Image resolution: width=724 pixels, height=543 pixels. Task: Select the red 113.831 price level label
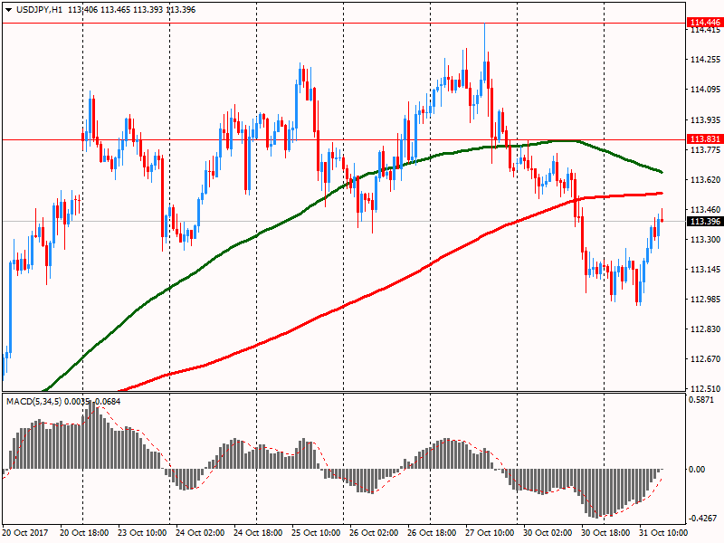point(705,139)
